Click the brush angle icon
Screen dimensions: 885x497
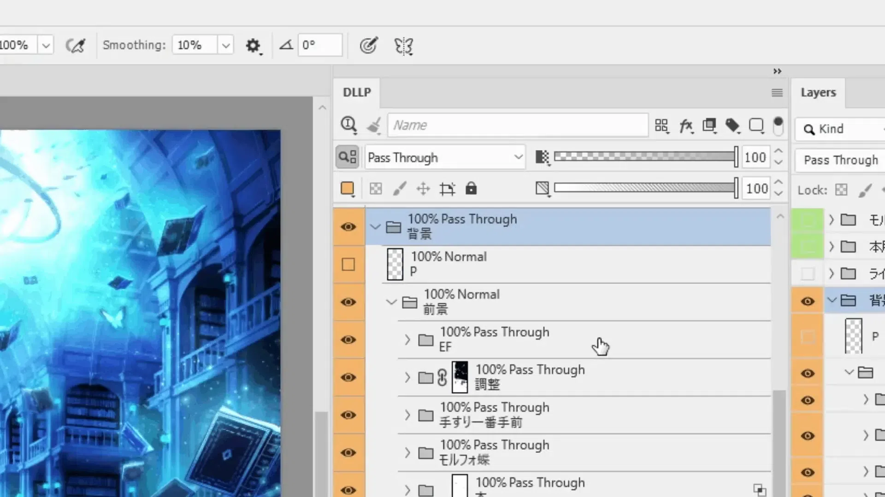point(286,45)
